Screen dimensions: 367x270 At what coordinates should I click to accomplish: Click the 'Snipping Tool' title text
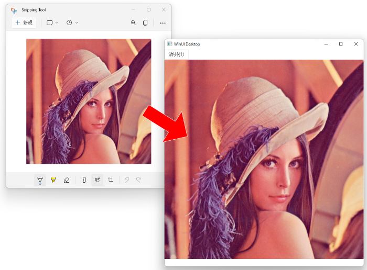click(x=34, y=10)
